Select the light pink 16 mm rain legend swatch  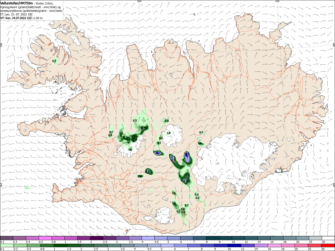tap(274, 246)
